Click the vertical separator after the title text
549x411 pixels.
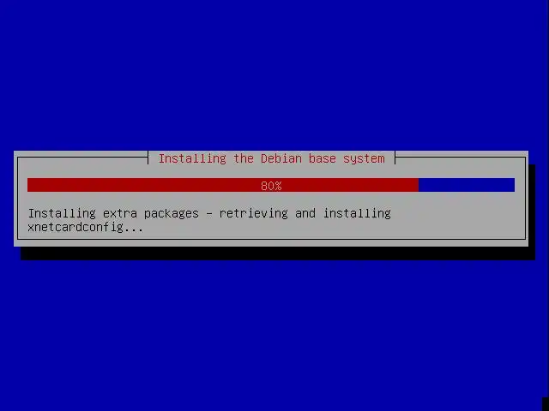click(x=395, y=158)
